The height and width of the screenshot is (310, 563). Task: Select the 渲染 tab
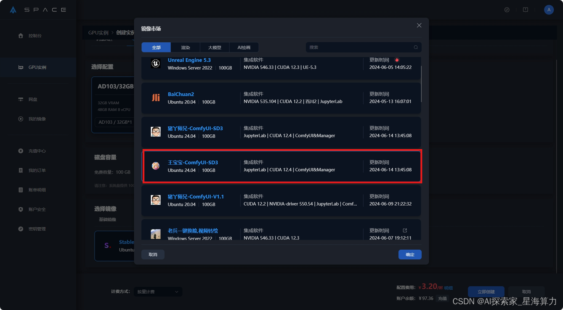coord(186,48)
